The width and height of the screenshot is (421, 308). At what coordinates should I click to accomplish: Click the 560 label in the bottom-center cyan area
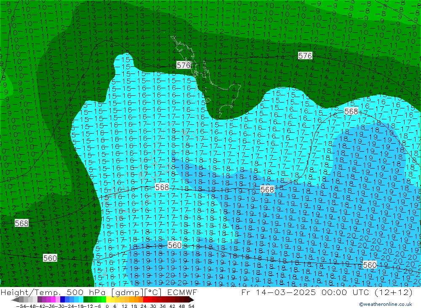175,245
